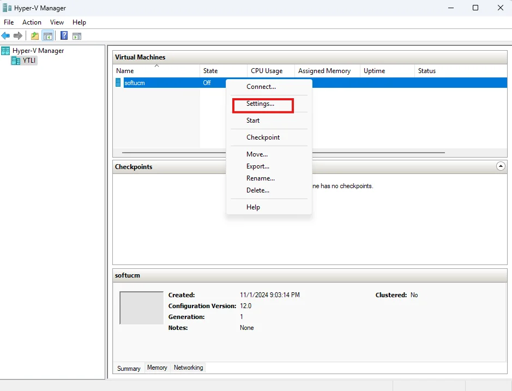This screenshot has height=391, width=512.
Task: Click the Checkpoints panel heading text
Action: click(134, 166)
